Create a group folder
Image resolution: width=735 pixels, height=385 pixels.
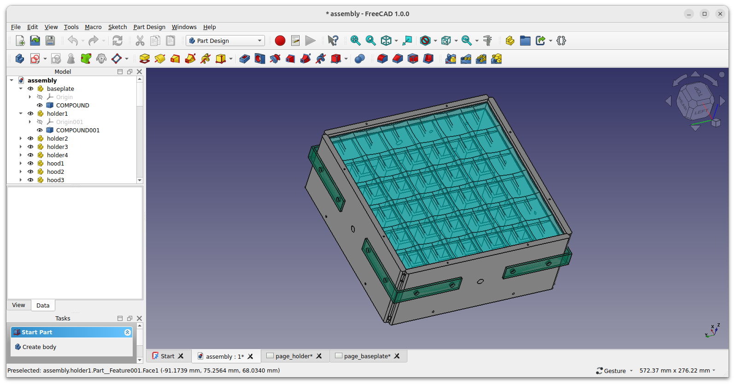pos(525,41)
